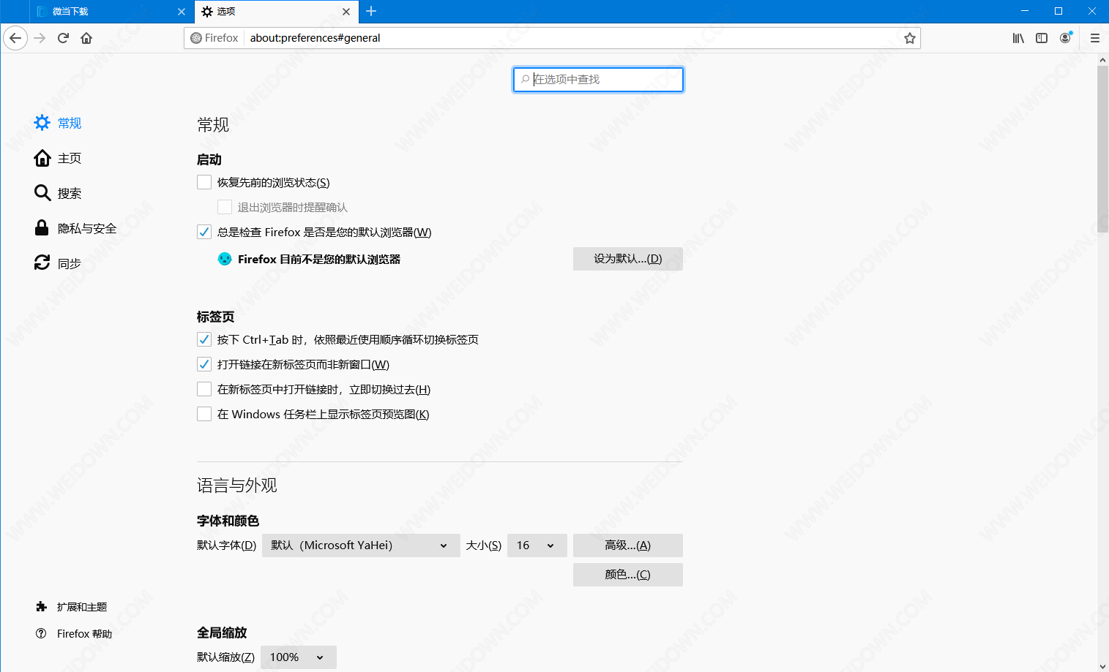Open the Firefox account icon
1109x672 pixels.
coord(1066,38)
